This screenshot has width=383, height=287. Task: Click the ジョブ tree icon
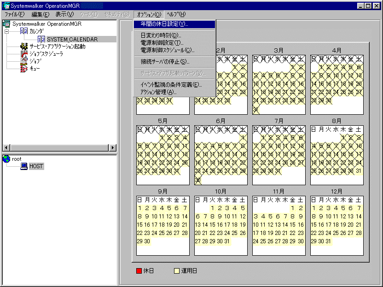click(x=24, y=61)
